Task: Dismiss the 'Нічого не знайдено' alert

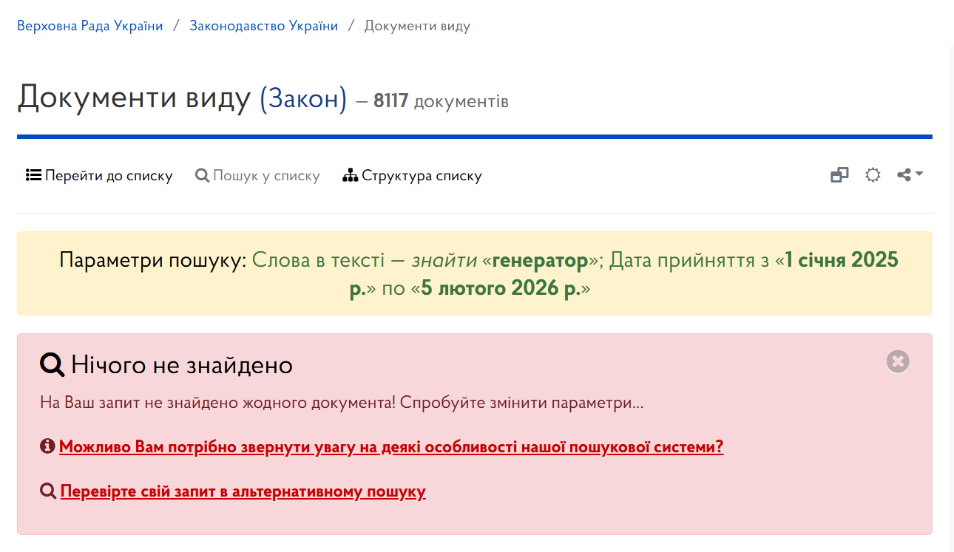Action: (x=898, y=361)
